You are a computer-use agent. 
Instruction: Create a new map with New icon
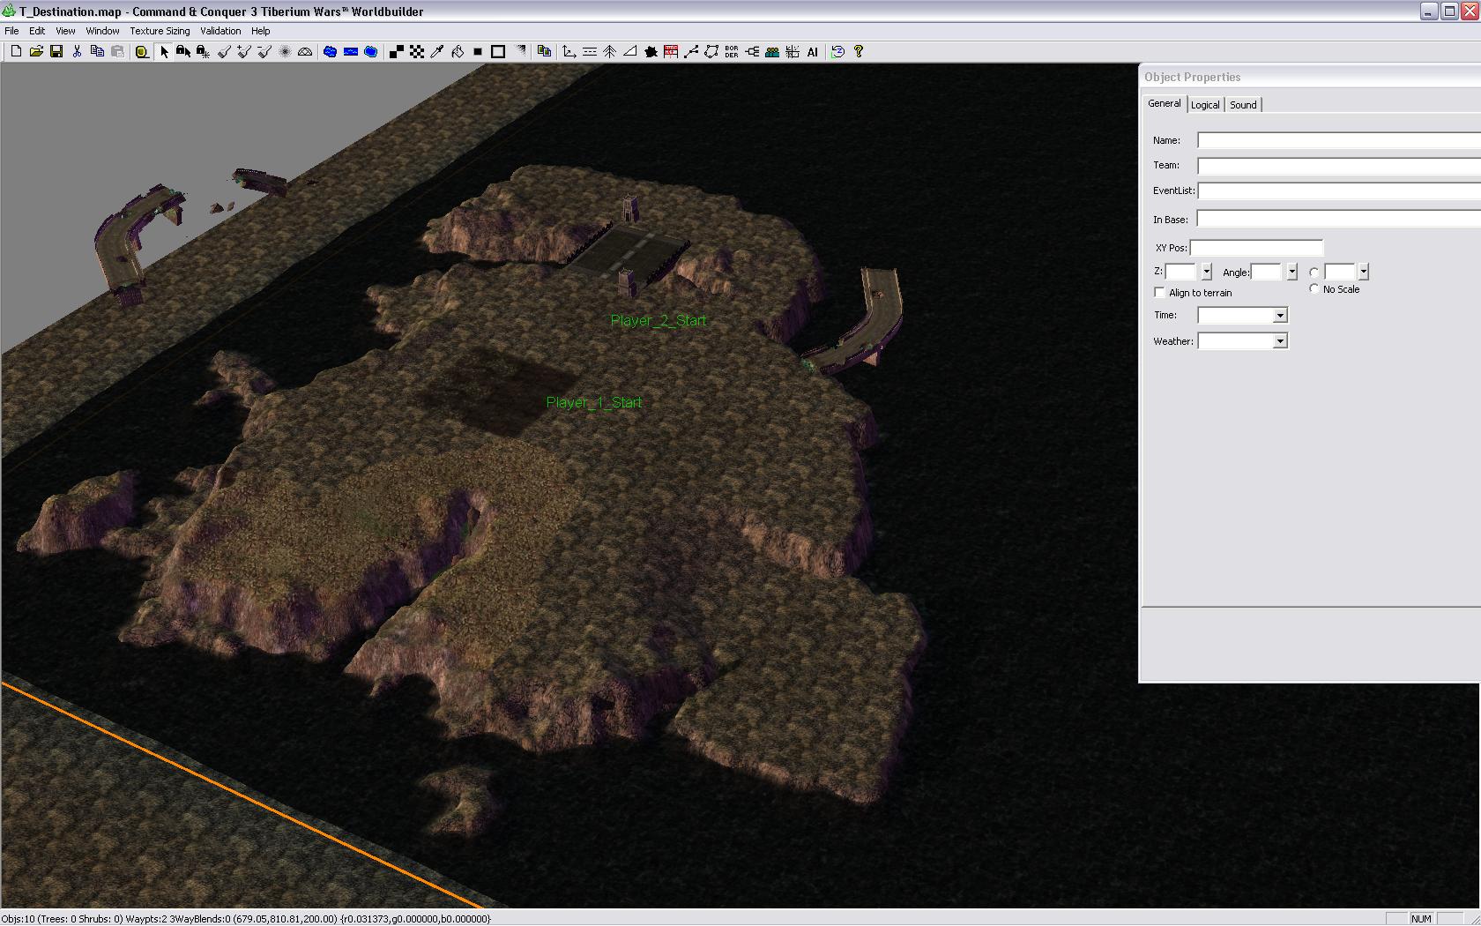pyautogui.click(x=16, y=52)
